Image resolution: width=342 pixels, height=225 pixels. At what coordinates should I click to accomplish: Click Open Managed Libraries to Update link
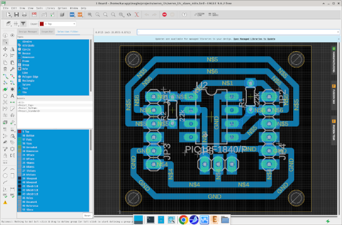(254, 39)
